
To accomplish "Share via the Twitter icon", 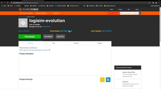I will (x=109, y=13).
